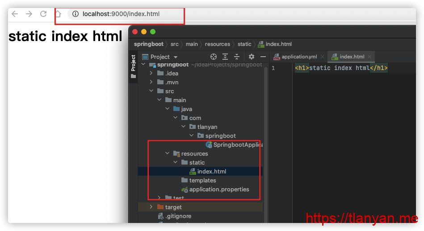Screen dimensions: 424x231
Task: Click the browser home icon
Action: [58, 14]
